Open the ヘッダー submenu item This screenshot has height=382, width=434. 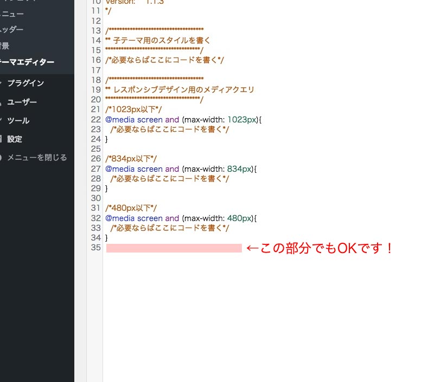11,29
